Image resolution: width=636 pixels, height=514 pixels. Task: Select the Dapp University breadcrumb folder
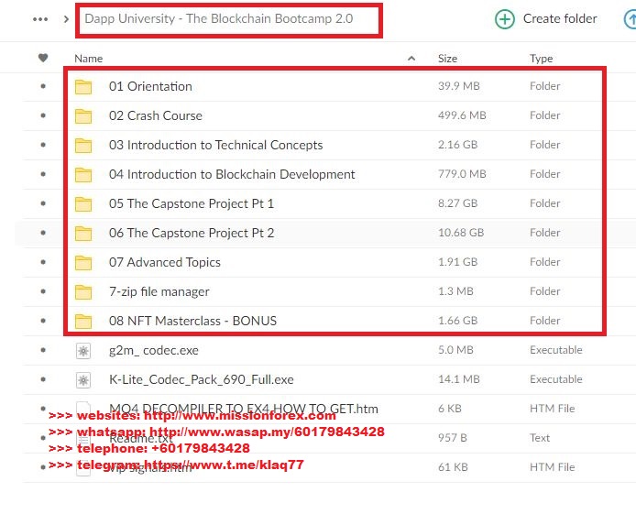click(219, 18)
